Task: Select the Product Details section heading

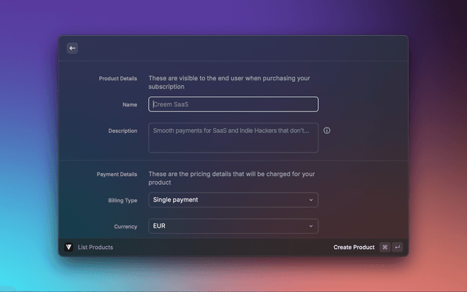Action: pyautogui.click(x=117, y=78)
